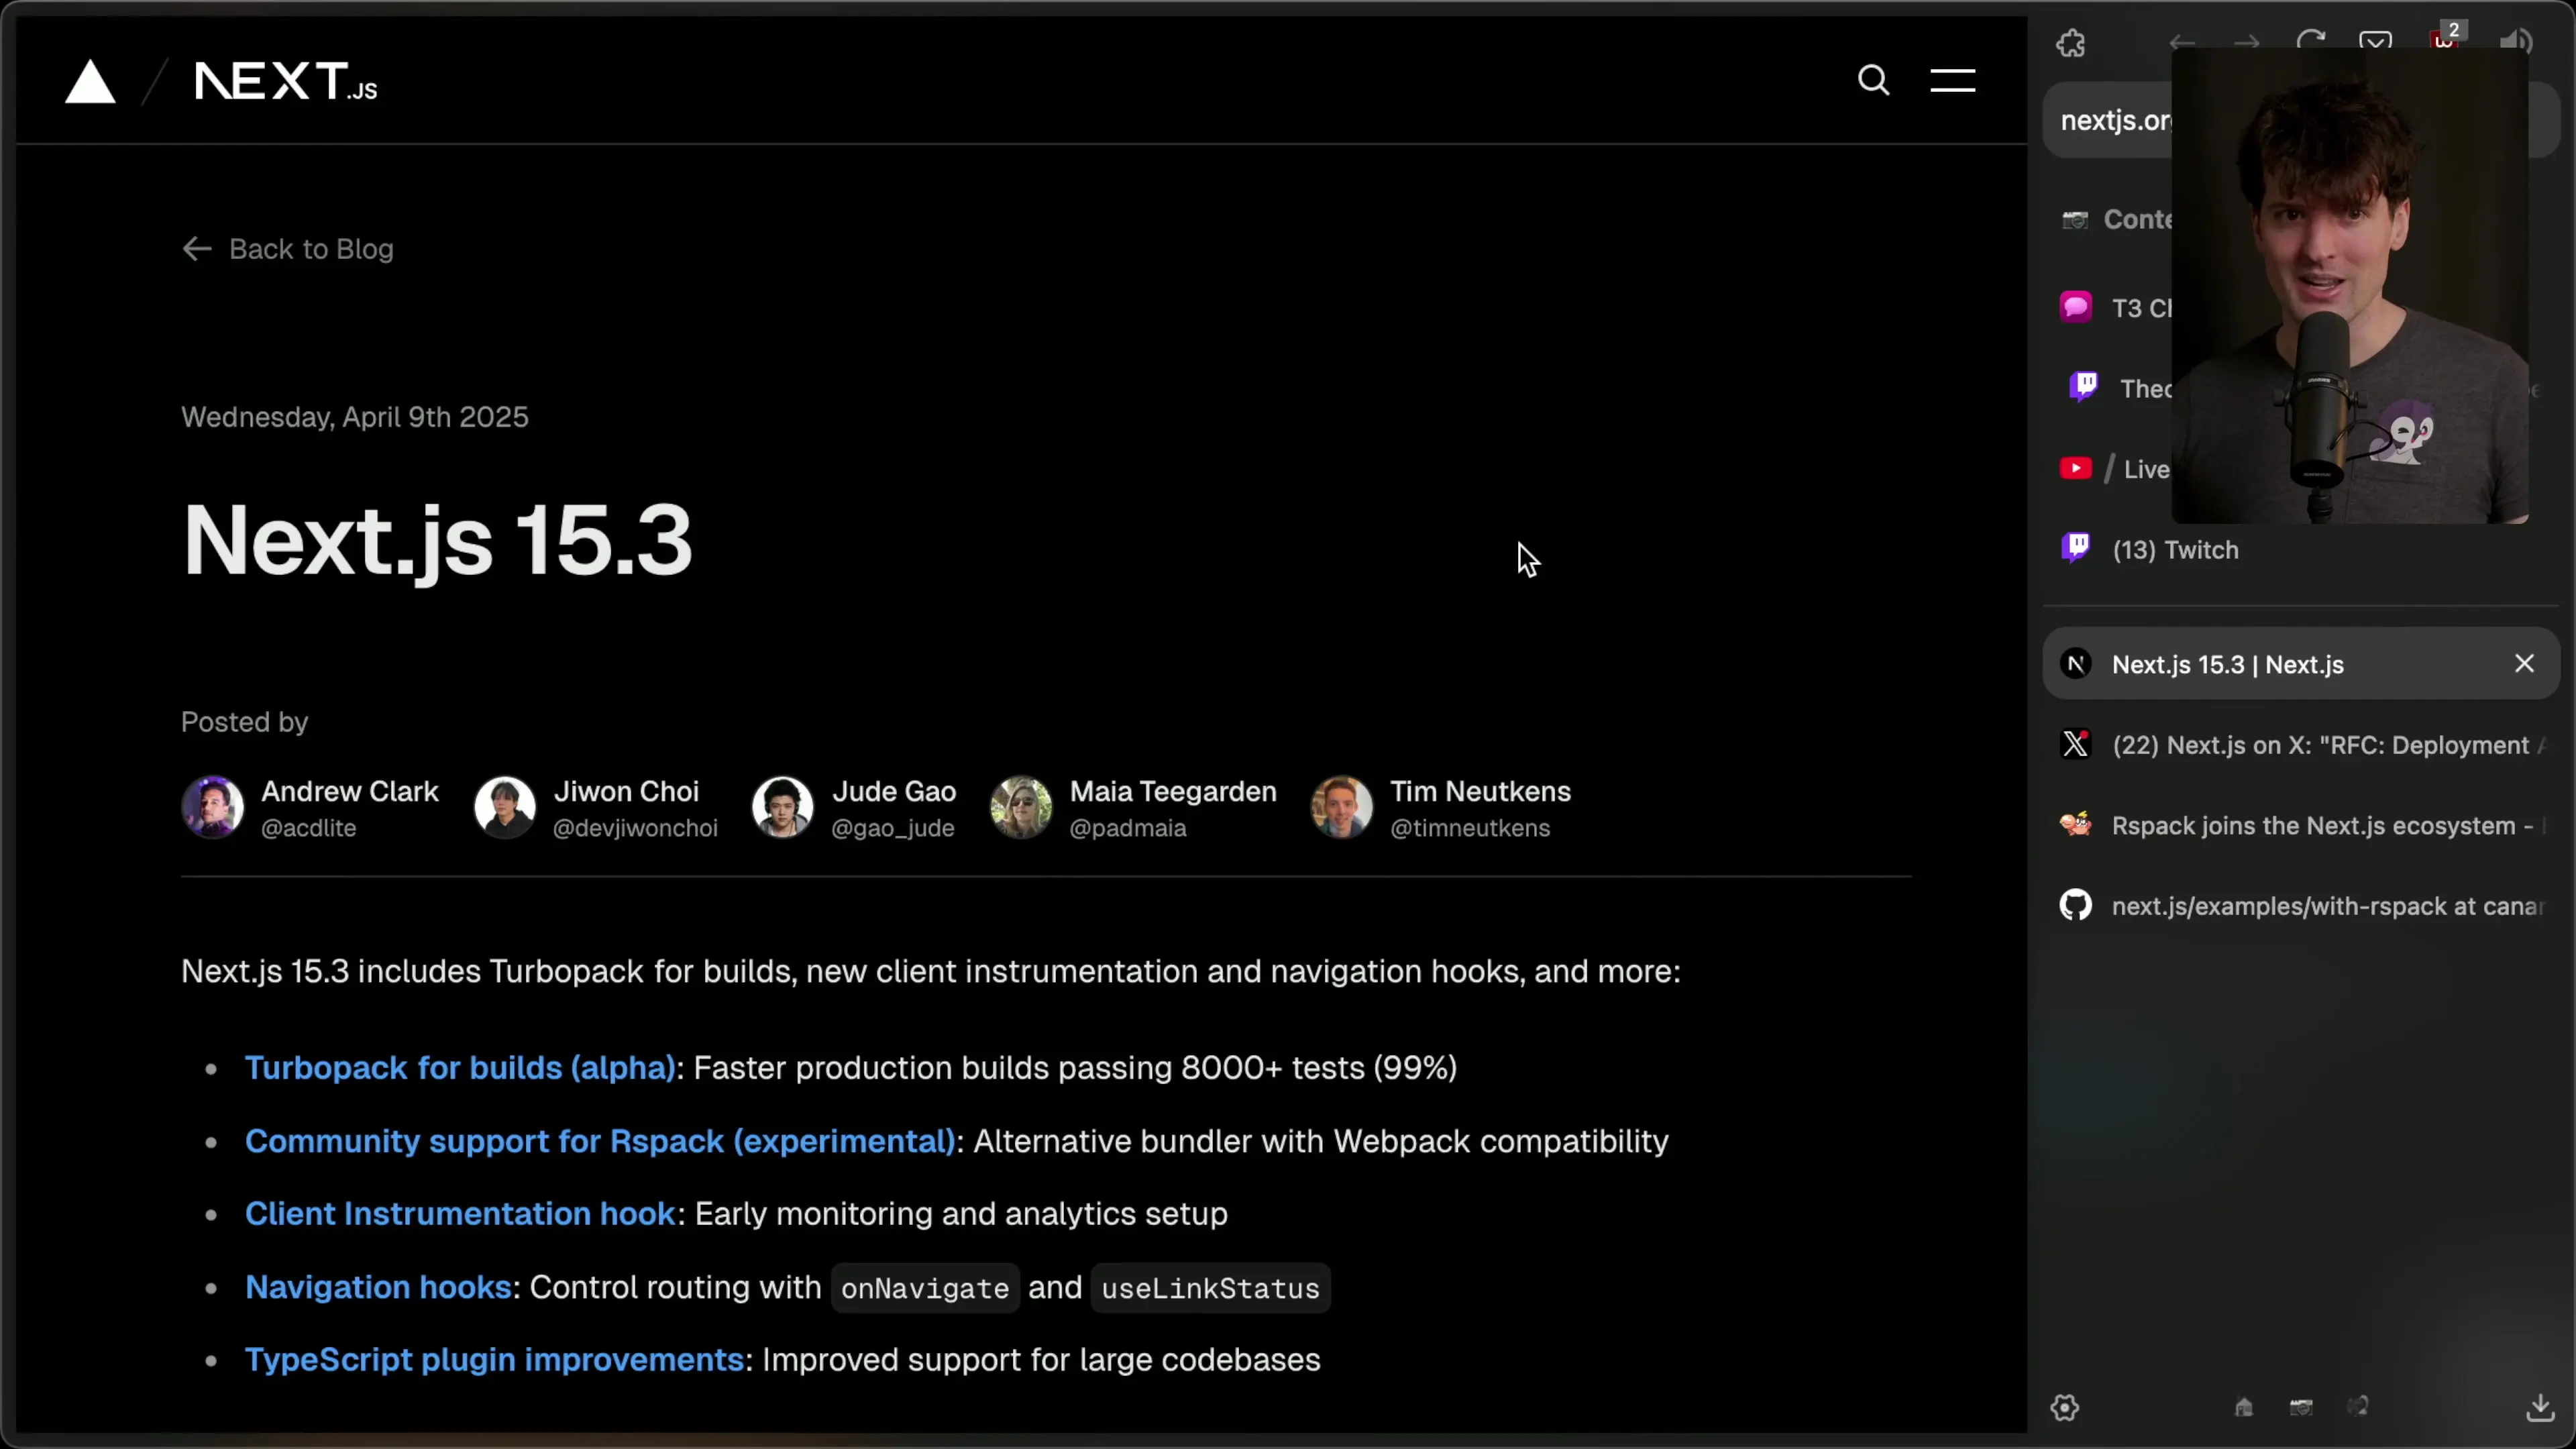The width and height of the screenshot is (2576, 1449).
Task: Go back via Back to Blog
Action: pyautogui.click(x=288, y=249)
